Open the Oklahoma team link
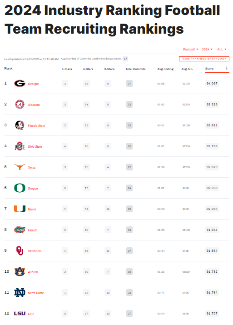 35,251
